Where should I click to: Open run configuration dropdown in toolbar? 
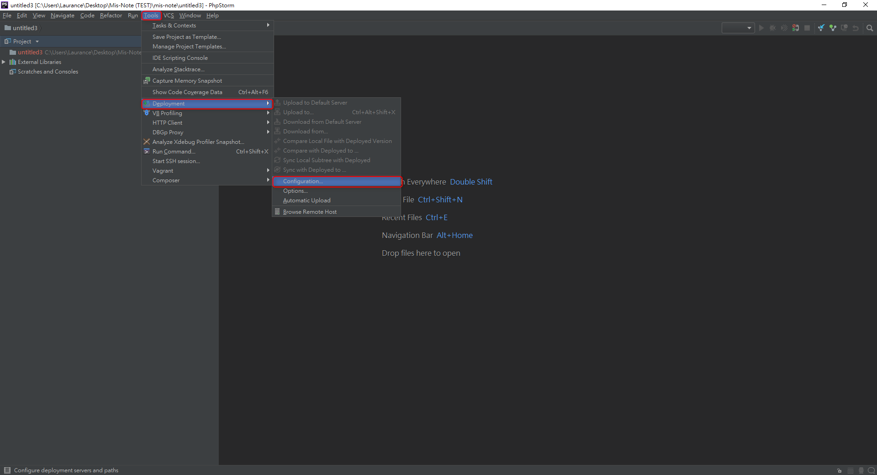pyautogui.click(x=738, y=28)
